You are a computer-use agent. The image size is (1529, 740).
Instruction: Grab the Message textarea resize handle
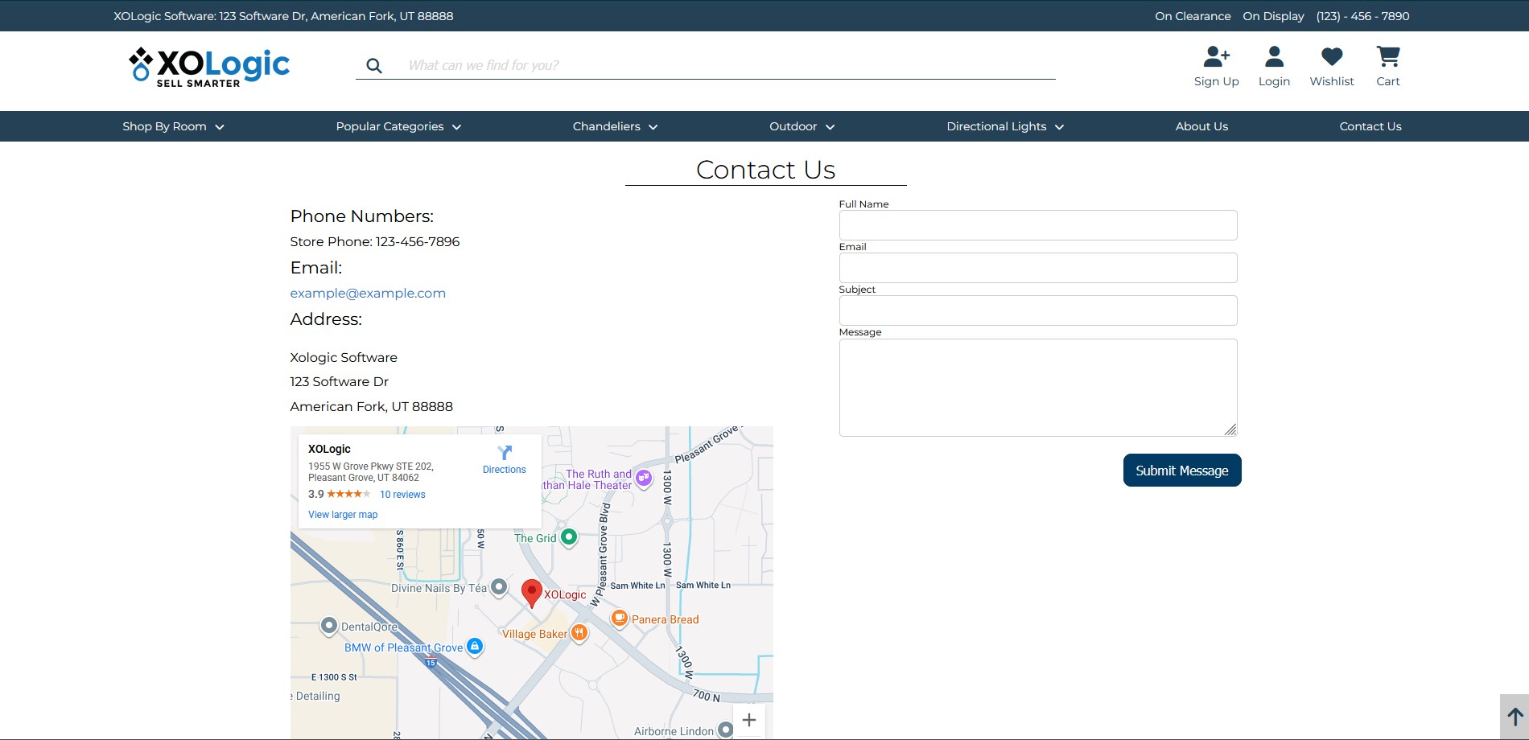(x=1231, y=430)
